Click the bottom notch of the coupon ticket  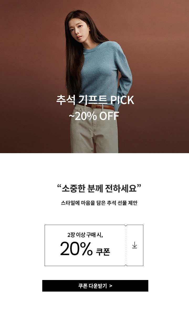click(126, 265)
